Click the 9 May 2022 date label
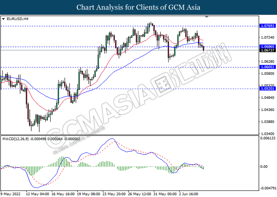This screenshot has height=197, width=277. [11, 194]
